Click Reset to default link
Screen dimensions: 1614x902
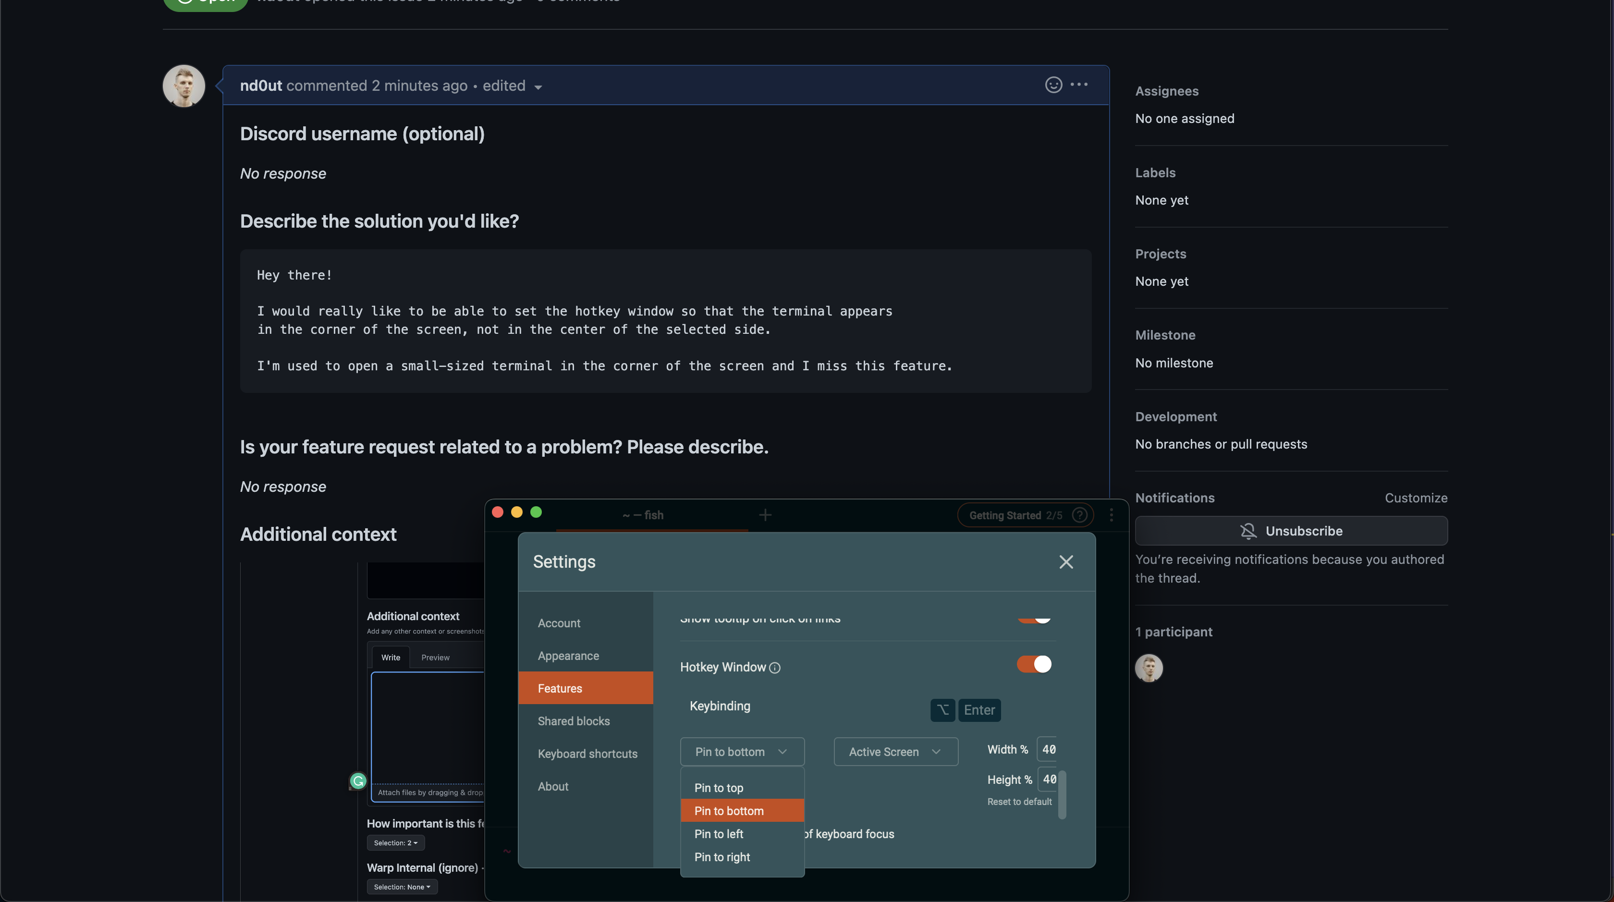1019,802
